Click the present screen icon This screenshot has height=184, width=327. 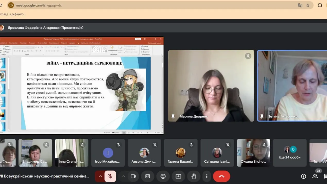(178, 176)
